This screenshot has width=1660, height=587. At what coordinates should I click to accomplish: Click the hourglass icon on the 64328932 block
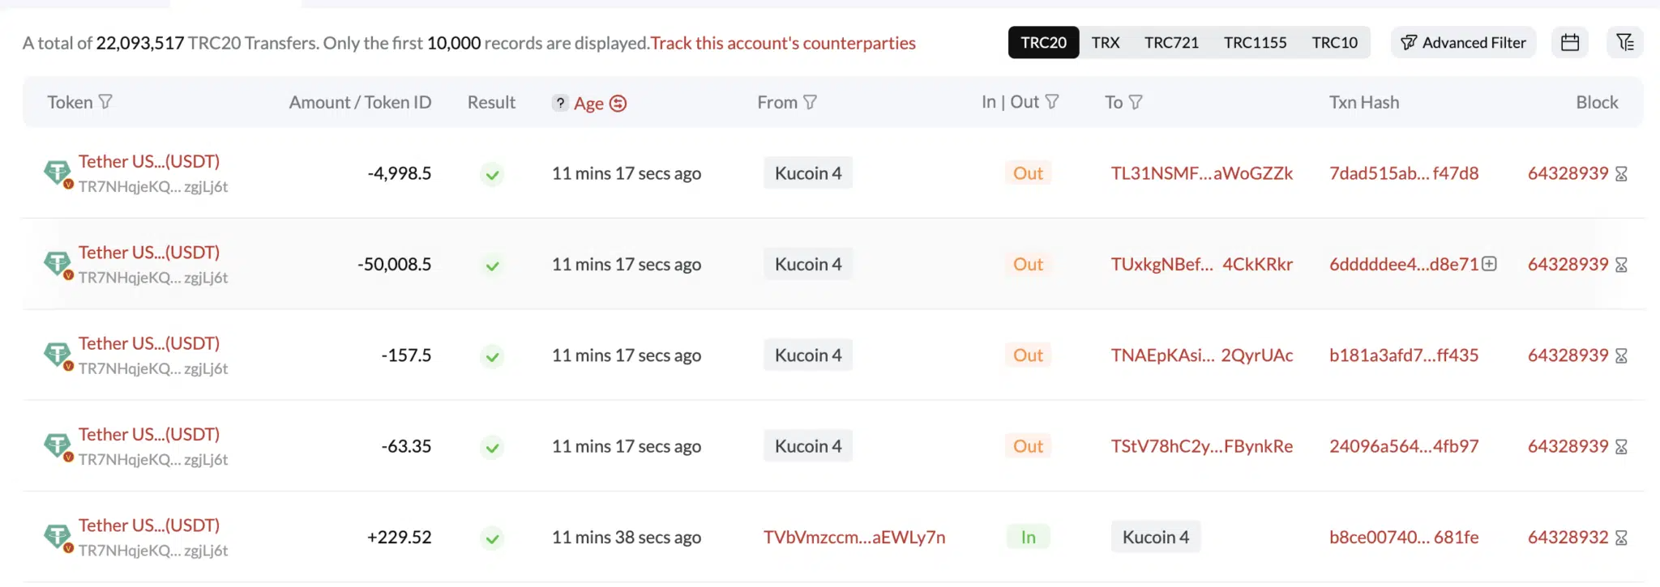1621,538
